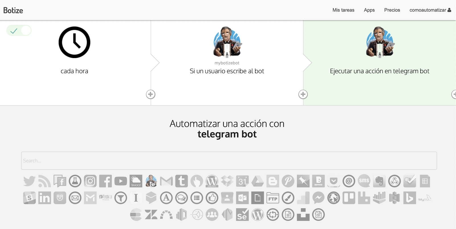This screenshot has height=229, width=456.
Task: Pick the webhooks circle icon
Action: [394, 181]
